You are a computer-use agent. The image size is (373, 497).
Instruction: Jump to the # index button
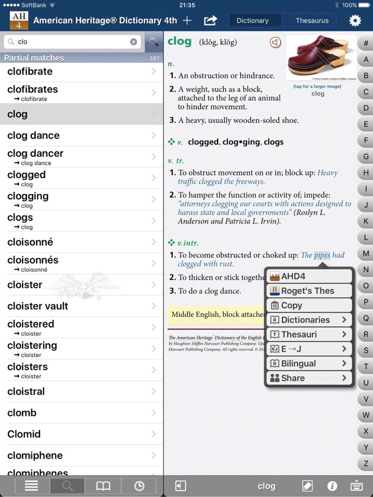[x=365, y=43]
